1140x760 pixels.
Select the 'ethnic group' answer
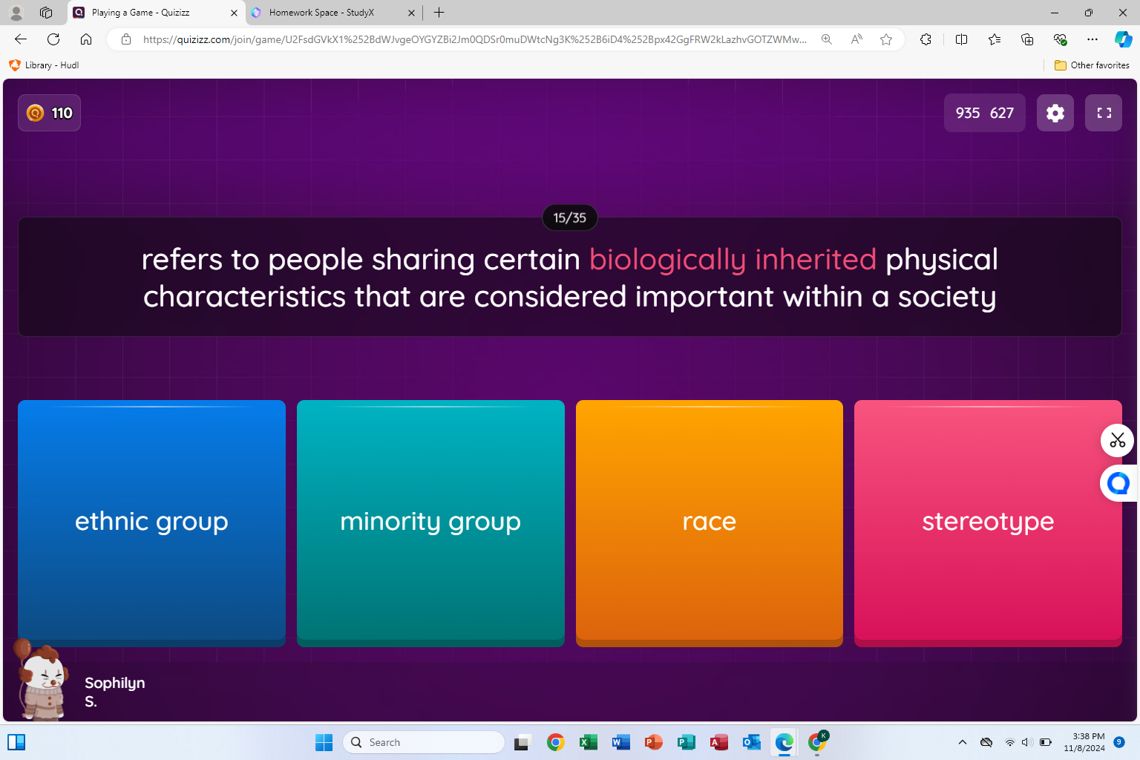[151, 522]
